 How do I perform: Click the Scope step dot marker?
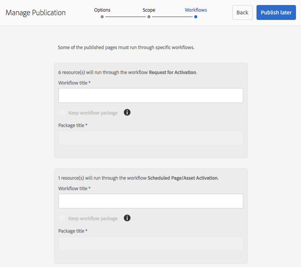(x=149, y=17)
